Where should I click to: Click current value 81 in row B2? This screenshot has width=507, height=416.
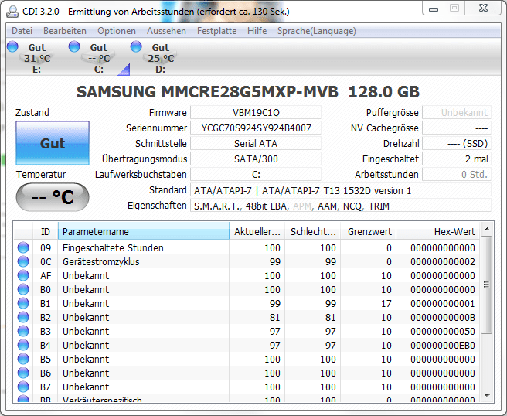tap(274, 318)
